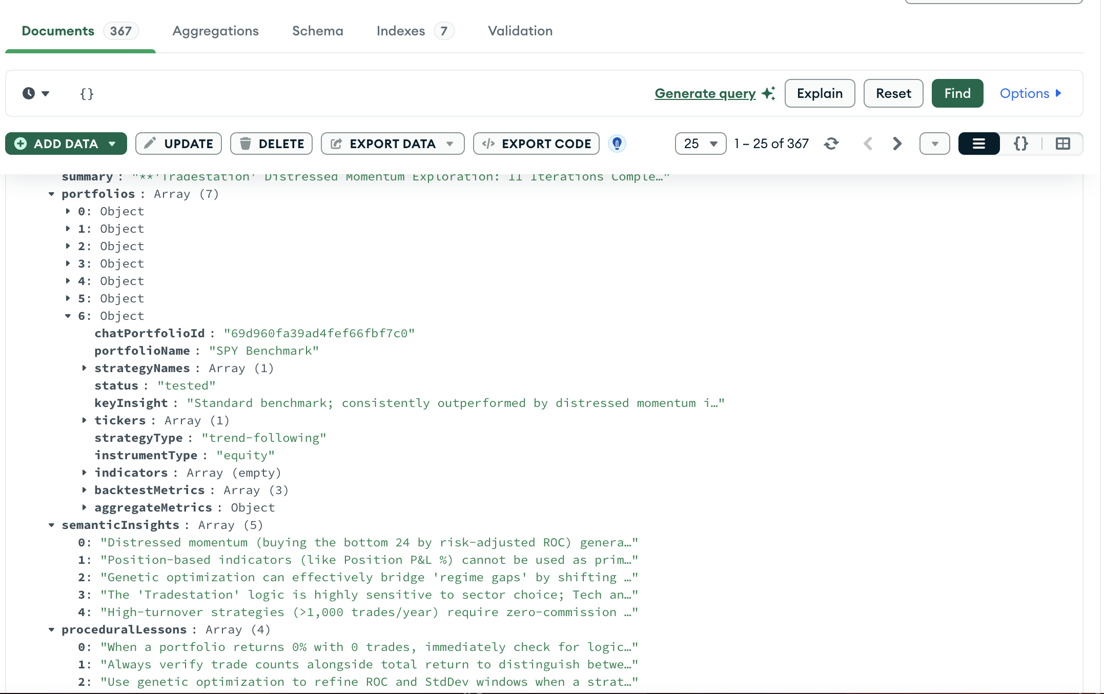Refresh the documents list

click(x=831, y=144)
